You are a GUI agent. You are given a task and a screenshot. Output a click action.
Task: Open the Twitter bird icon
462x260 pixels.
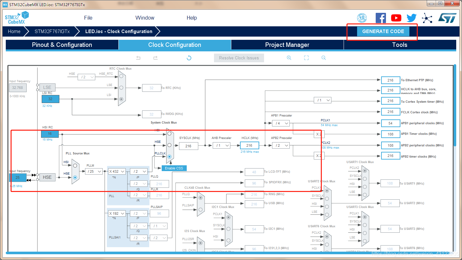point(412,18)
